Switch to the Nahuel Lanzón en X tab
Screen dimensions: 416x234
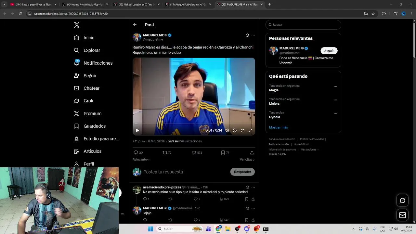[x=136, y=5]
